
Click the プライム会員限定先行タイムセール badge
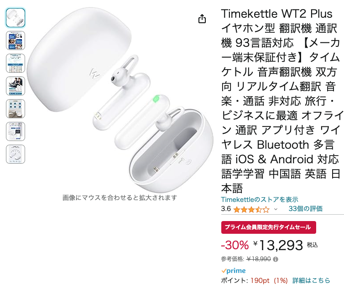269,227
